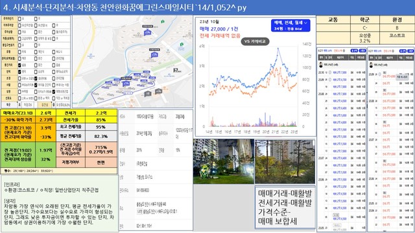This screenshot has height=233, width=415.
Task: Toggle first checkbox in bottom checklist row
Action: (19, 98)
